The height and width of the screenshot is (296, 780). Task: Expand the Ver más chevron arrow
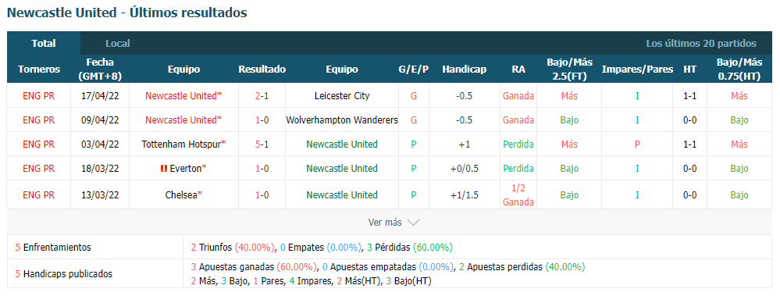coord(413,223)
